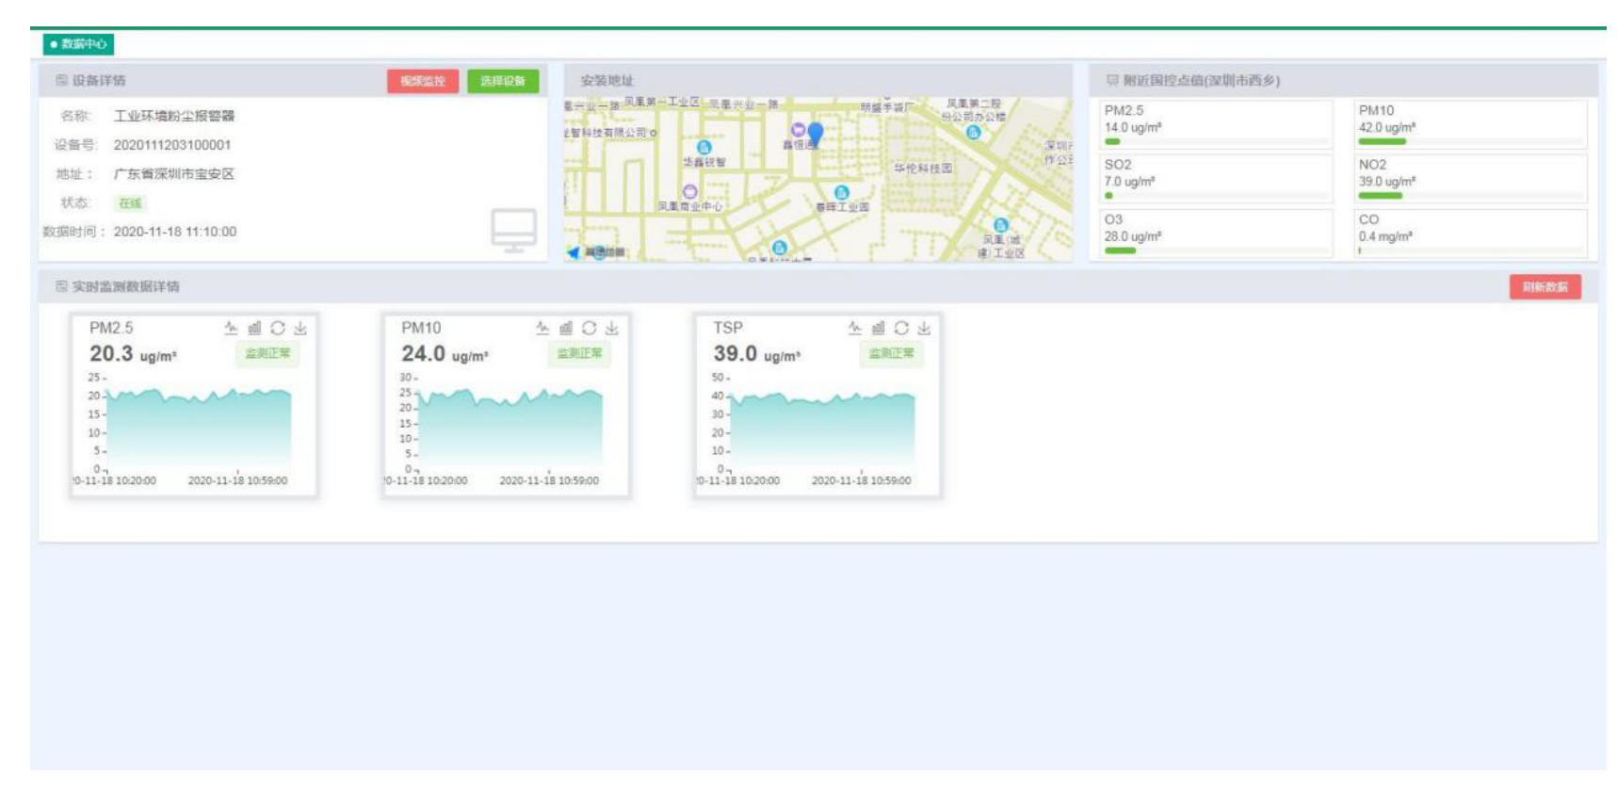Click the PM10 chart restore icon
This screenshot has width=1618, height=791.
[x=590, y=328]
